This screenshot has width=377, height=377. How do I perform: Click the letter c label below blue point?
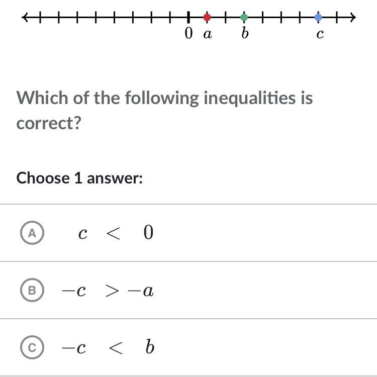[x=320, y=34]
